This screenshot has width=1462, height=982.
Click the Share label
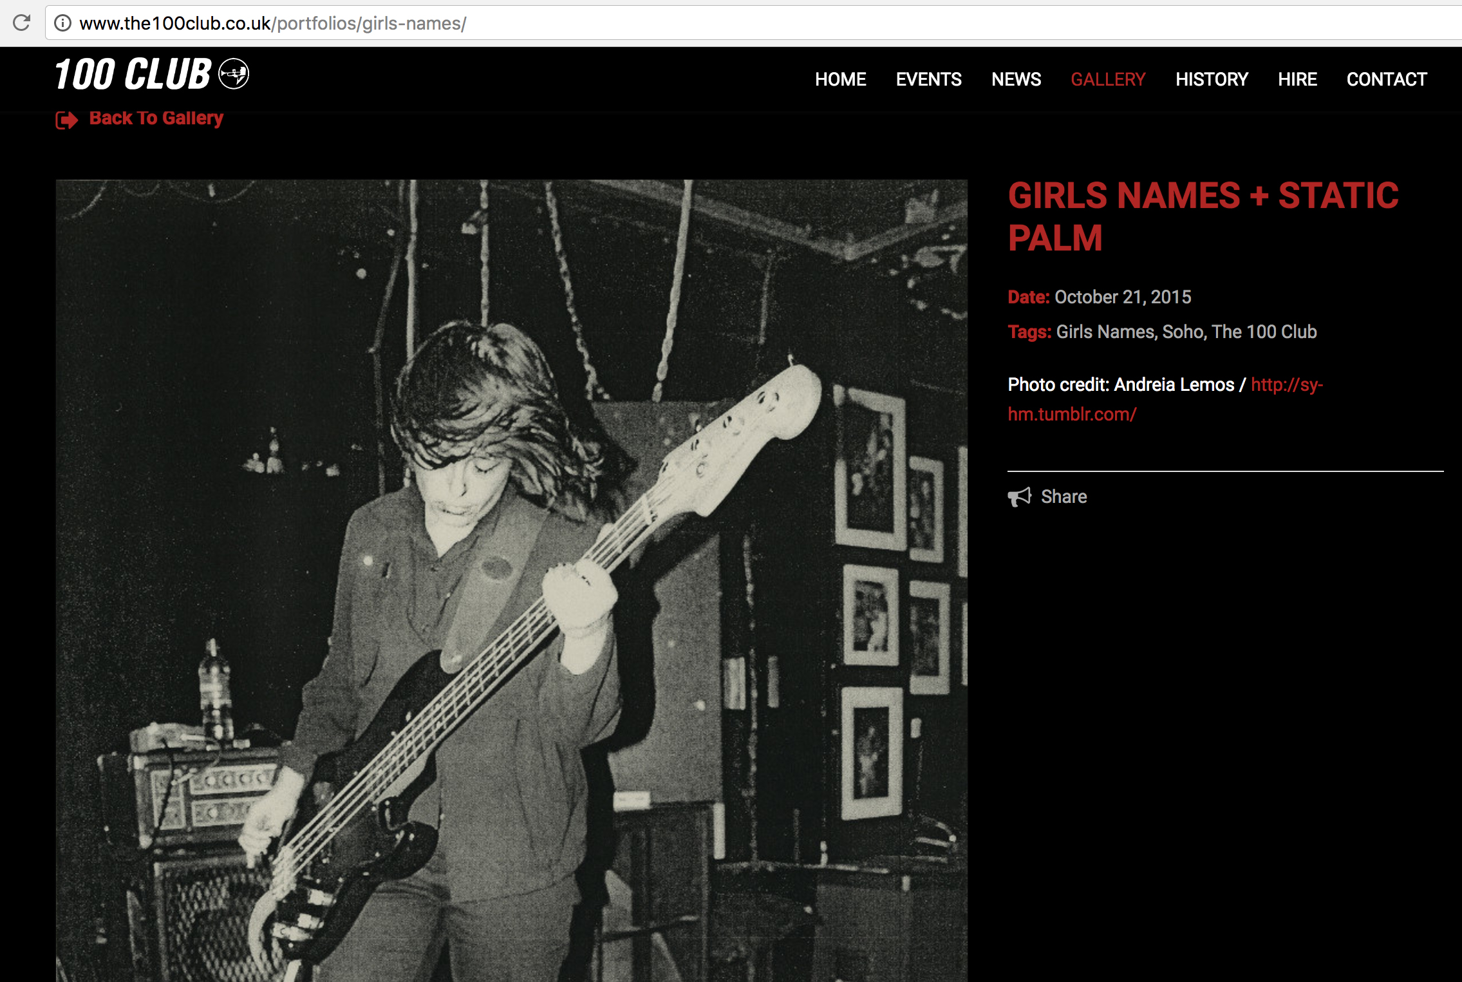coord(1064,496)
